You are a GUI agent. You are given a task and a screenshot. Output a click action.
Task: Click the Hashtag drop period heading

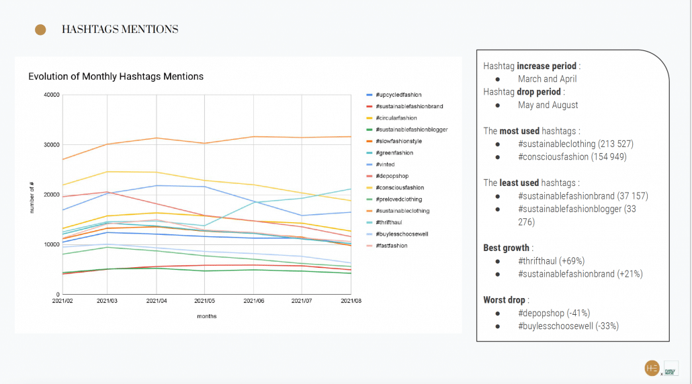(x=524, y=92)
